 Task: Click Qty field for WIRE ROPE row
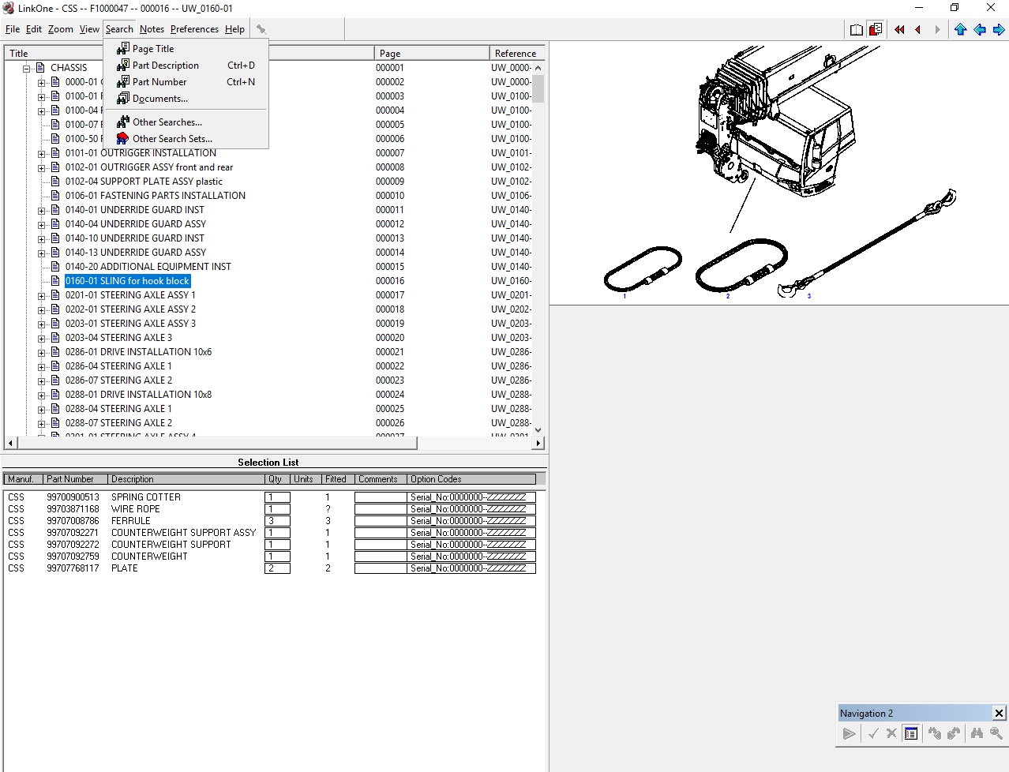click(277, 509)
